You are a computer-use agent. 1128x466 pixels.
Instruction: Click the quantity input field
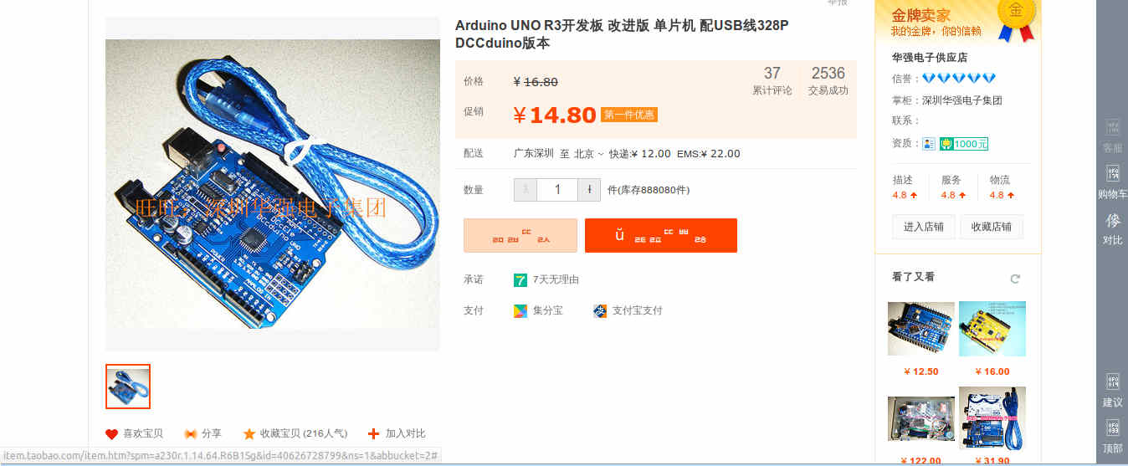click(x=558, y=190)
